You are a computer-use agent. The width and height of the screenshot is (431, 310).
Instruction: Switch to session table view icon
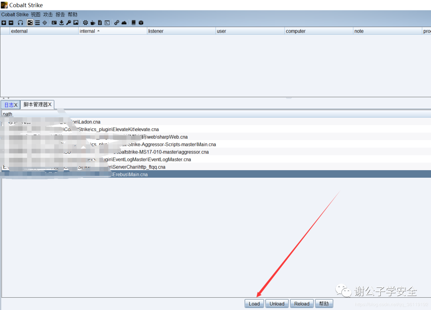pos(38,23)
